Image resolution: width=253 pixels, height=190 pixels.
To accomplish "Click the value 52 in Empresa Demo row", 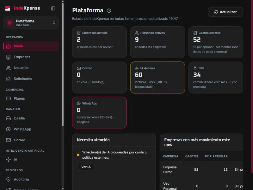I will 196,170.
